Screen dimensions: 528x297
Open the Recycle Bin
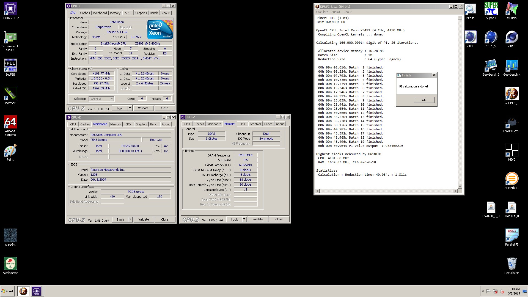click(x=512, y=266)
